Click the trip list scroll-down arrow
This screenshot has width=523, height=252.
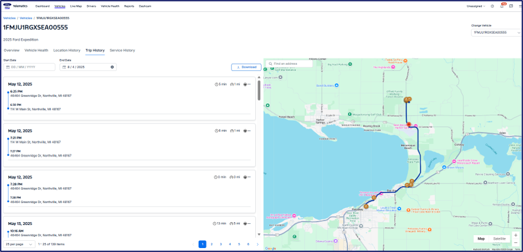(x=259, y=235)
